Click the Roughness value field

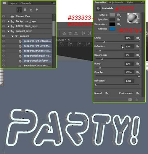click(x=129, y=55)
